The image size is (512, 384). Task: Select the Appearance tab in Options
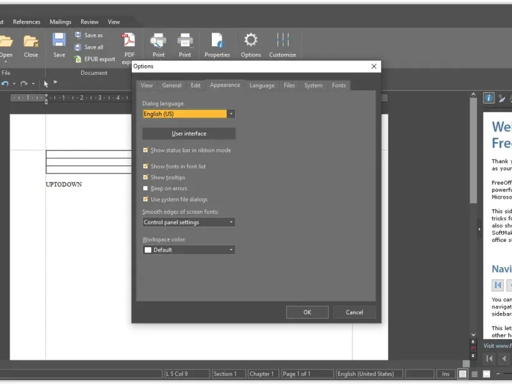[225, 85]
